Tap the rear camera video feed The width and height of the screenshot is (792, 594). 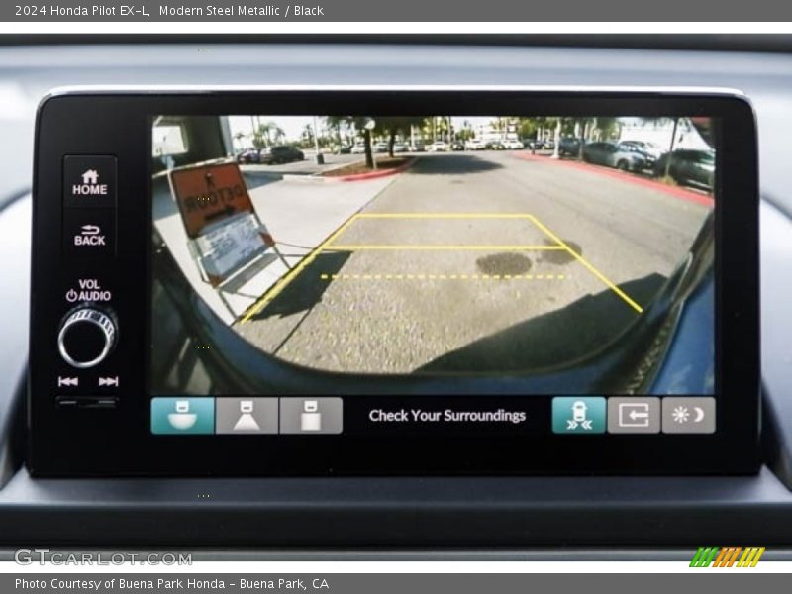coord(434,255)
